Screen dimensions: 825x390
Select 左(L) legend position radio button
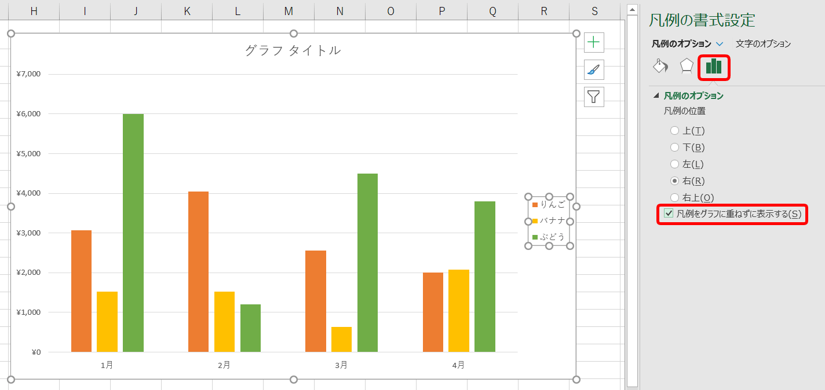674,164
